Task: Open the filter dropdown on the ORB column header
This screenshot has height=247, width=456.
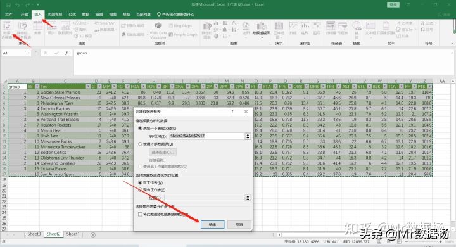Action: pyautogui.click(x=307, y=86)
